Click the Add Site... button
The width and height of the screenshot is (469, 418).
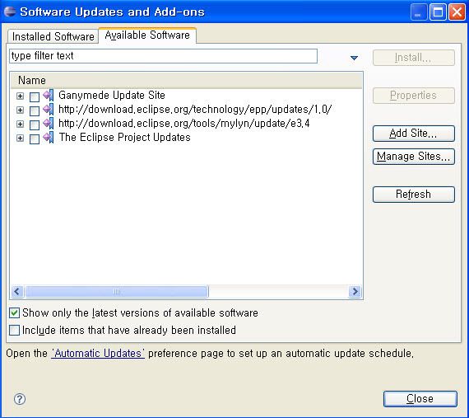(414, 134)
